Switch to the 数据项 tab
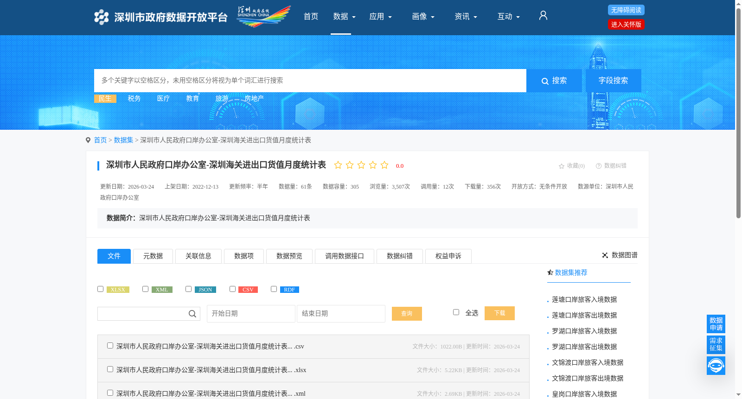Viewport: 742px width, 399px height. tap(244, 256)
